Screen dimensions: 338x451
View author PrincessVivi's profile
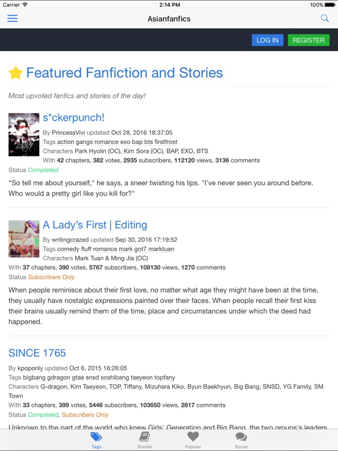click(68, 133)
